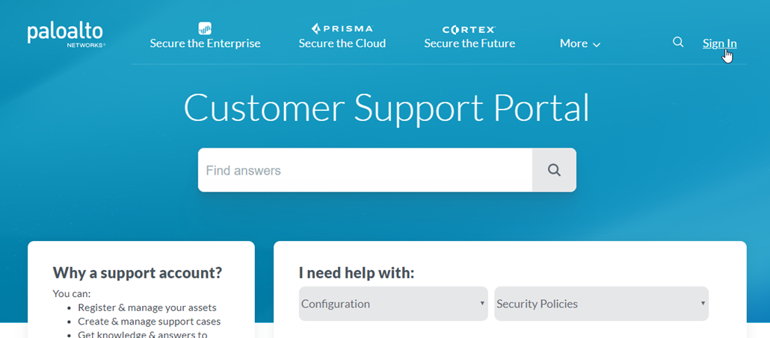This screenshot has width=770, height=338.
Task: Click the Customer Support Portal heading
Action: tap(386, 108)
